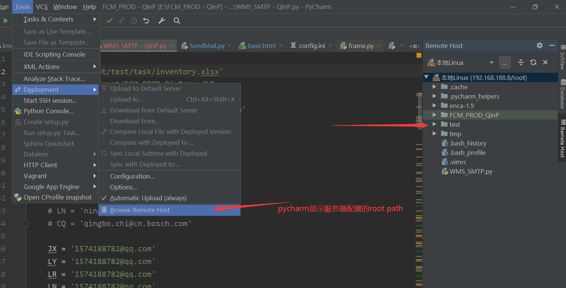Expand the enca-1.9 folder
The height and width of the screenshot is (288, 566).
click(x=435, y=106)
